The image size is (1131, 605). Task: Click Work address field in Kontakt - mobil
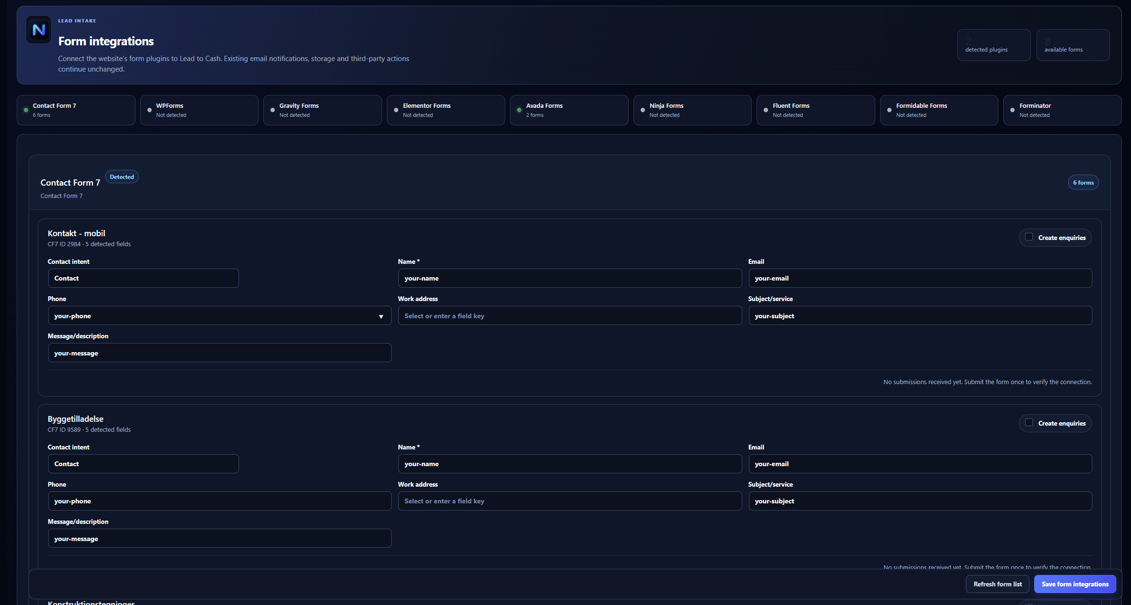(x=570, y=315)
